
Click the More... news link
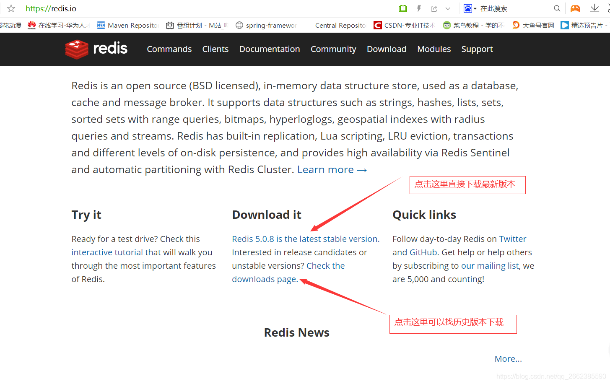pos(508,359)
